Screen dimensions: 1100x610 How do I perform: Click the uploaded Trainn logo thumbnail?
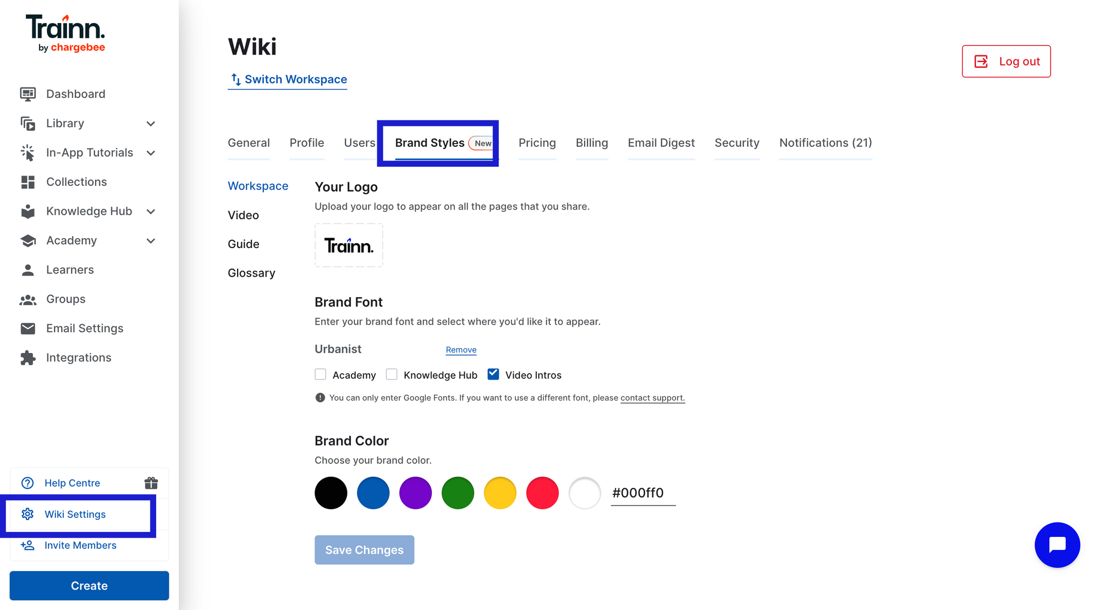(x=349, y=245)
